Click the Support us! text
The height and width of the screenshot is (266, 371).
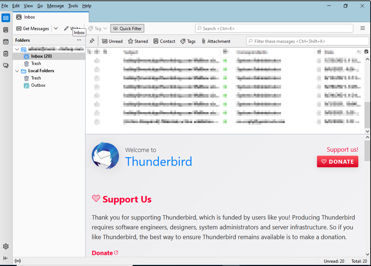coord(342,150)
